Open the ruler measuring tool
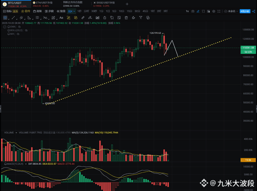 click(x=83, y=18)
